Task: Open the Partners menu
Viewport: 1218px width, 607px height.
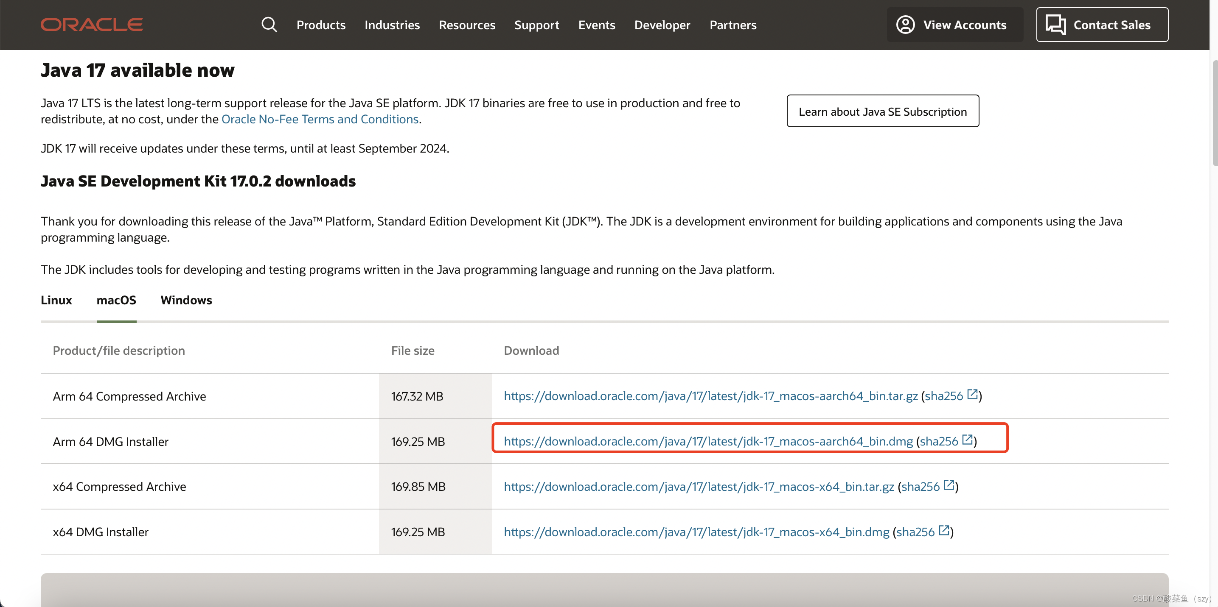Action: click(732, 25)
